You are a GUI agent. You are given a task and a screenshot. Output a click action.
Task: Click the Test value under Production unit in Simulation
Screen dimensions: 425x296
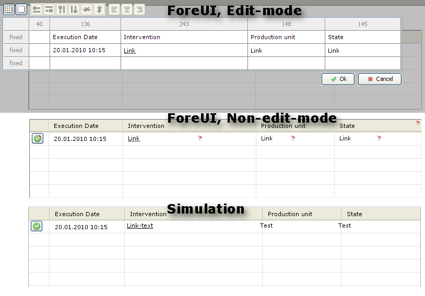(x=266, y=226)
